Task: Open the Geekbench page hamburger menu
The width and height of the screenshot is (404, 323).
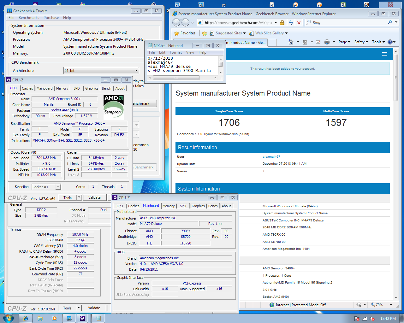Action: [x=385, y=54]
